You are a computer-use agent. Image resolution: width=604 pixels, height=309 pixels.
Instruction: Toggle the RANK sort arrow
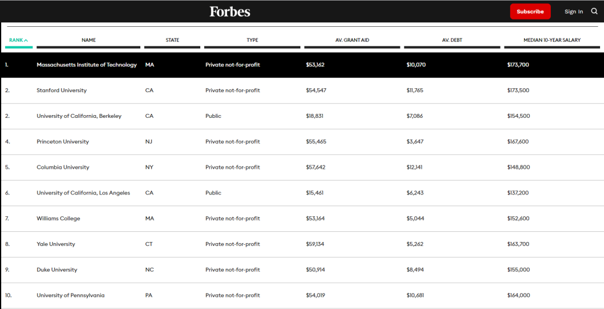(x=26, y=40)
